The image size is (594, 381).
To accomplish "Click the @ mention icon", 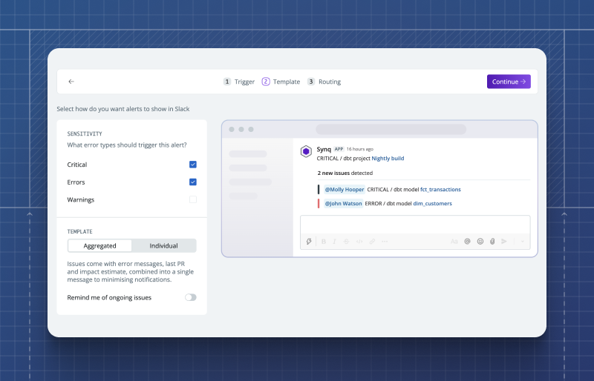I will pyautogui.click(x=468, y=242).
